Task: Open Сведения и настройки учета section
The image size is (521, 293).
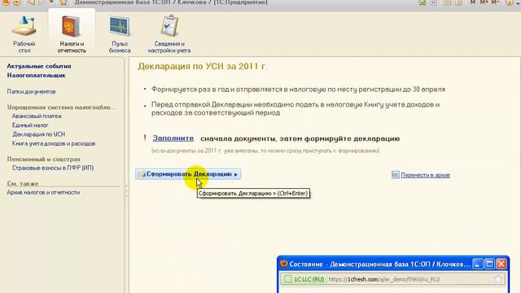Action: pyautogui.click(x=169, y=35)
